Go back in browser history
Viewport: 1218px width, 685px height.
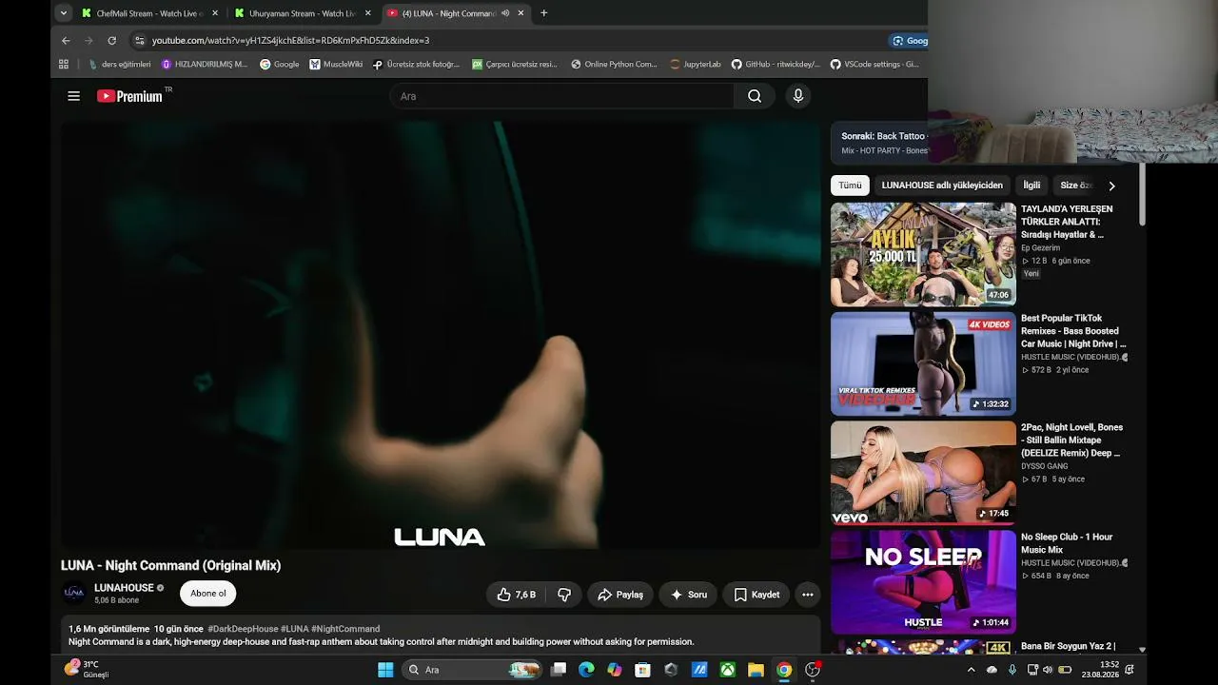66,41
